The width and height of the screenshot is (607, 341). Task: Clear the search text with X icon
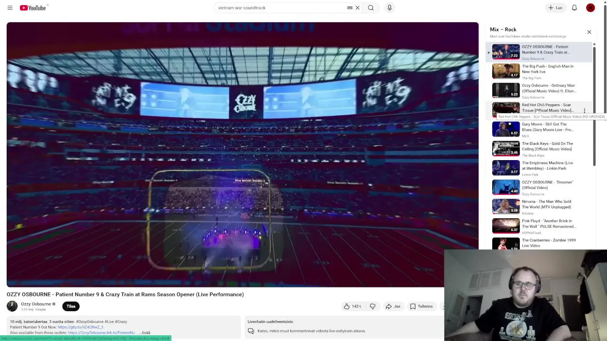[358, 8]
